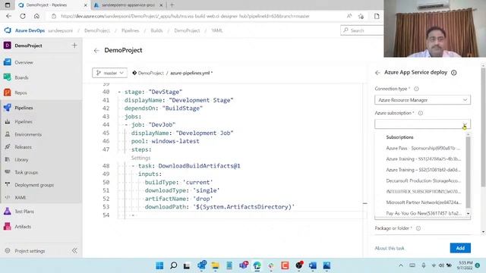This screenshot has height=273, width=486.
Task: Open the Overview sidebar icon
Action: pyautogui.click(x=8, y=62)
